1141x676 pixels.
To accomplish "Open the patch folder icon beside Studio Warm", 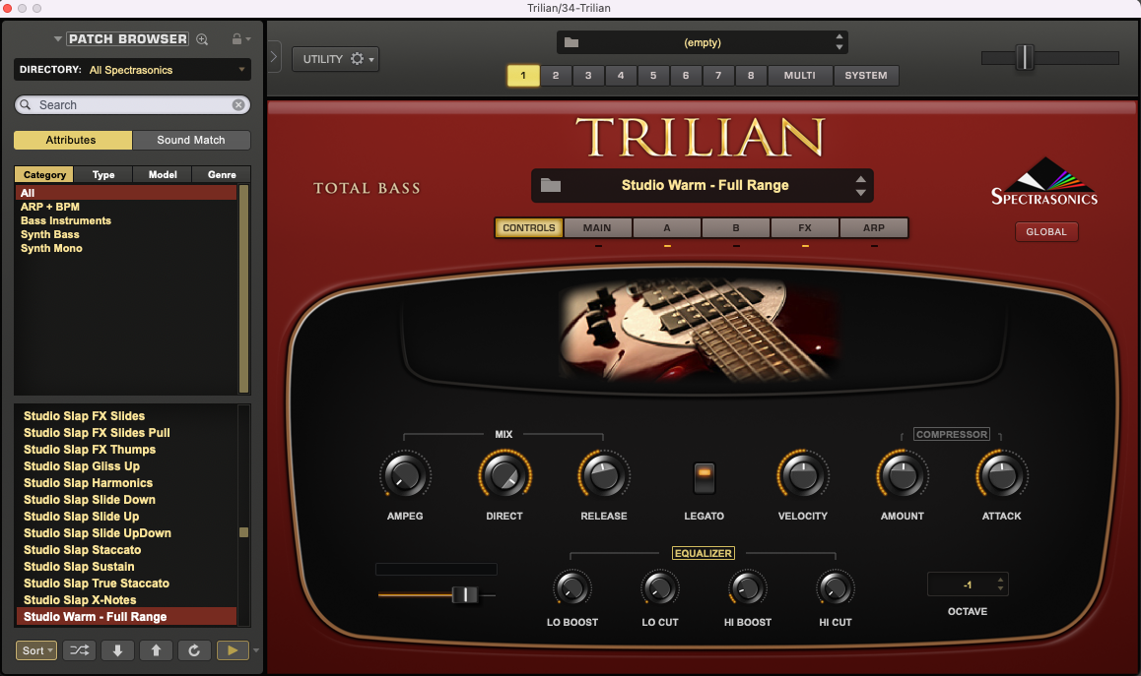I will pos(551,185).
